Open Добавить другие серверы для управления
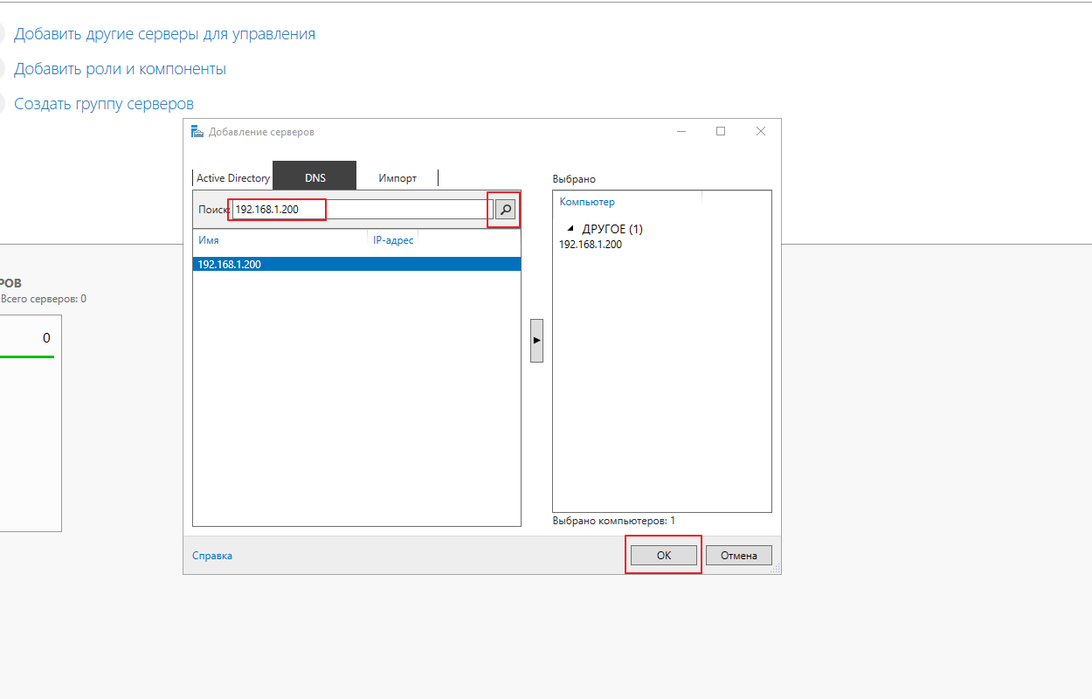The image size is (1092, 699). pyautogui.click(x=164, y=34)
